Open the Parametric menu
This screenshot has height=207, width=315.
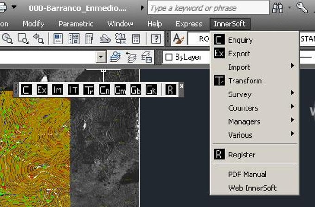coord(76,24)
